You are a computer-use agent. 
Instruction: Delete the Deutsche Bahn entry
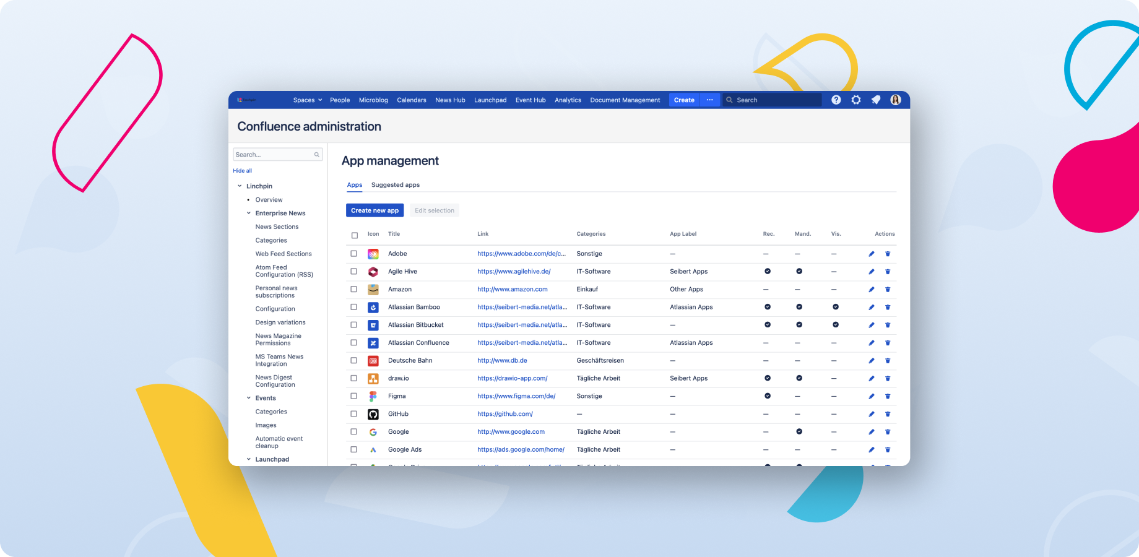(x=888, y=361)
